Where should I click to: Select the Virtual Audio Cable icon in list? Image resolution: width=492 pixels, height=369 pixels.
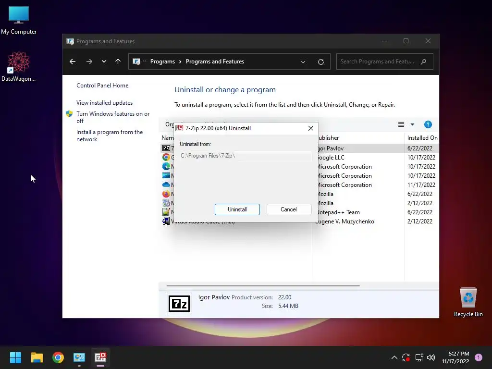[x=166, y=221]
